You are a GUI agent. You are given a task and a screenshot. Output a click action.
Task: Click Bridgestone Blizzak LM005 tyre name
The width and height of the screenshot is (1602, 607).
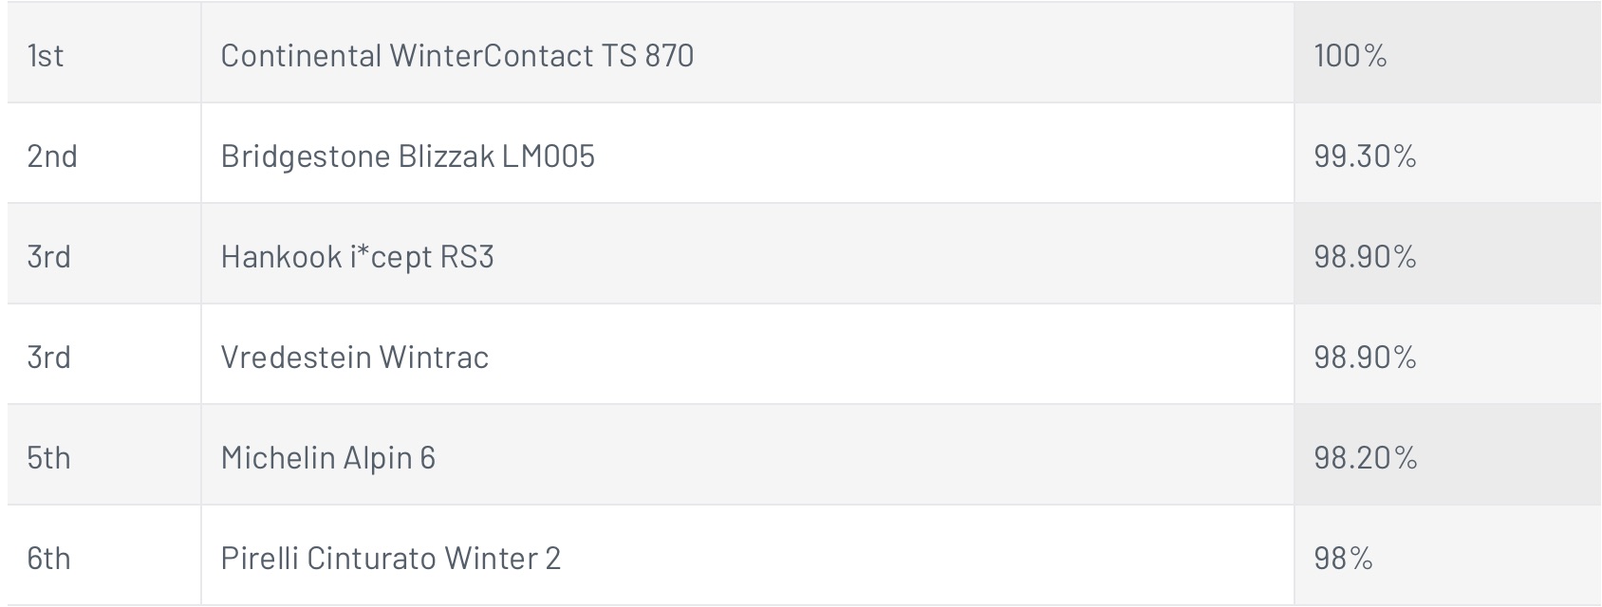407,156
